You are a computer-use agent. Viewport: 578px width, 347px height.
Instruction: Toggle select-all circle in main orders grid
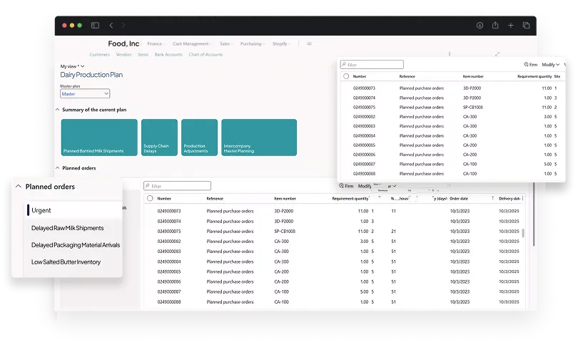(x=150, y=199)
